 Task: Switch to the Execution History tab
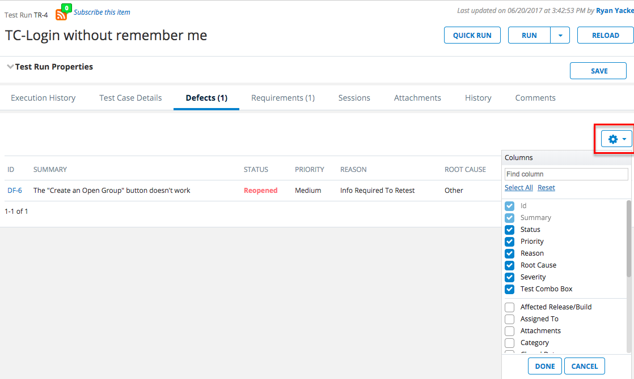(43, 98)
